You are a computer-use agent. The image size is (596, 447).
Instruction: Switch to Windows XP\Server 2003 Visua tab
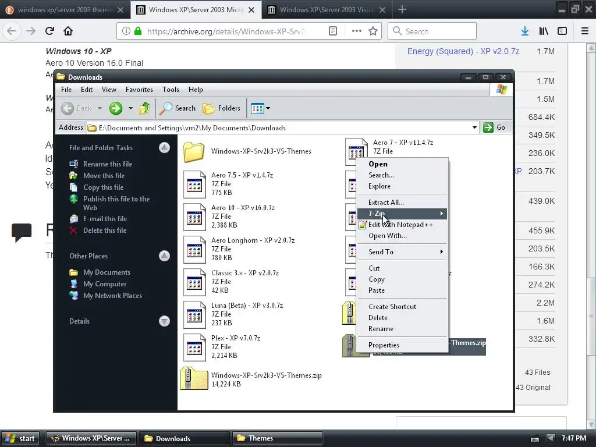326,10
